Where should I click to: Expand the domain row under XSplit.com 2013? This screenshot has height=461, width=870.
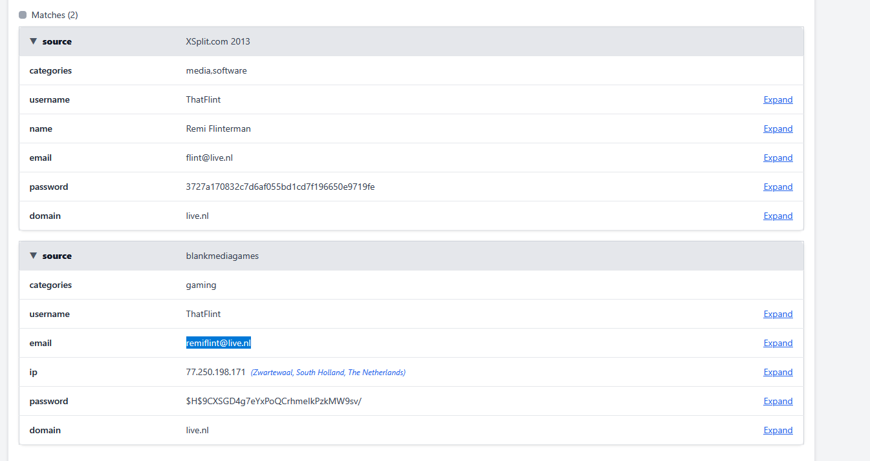click(x=778, y=216)
